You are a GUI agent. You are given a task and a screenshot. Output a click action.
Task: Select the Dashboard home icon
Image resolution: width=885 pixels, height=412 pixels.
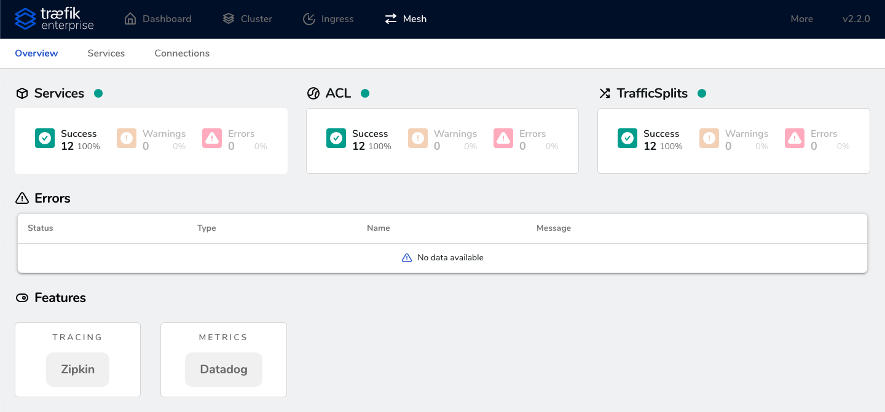pos(130,18)
